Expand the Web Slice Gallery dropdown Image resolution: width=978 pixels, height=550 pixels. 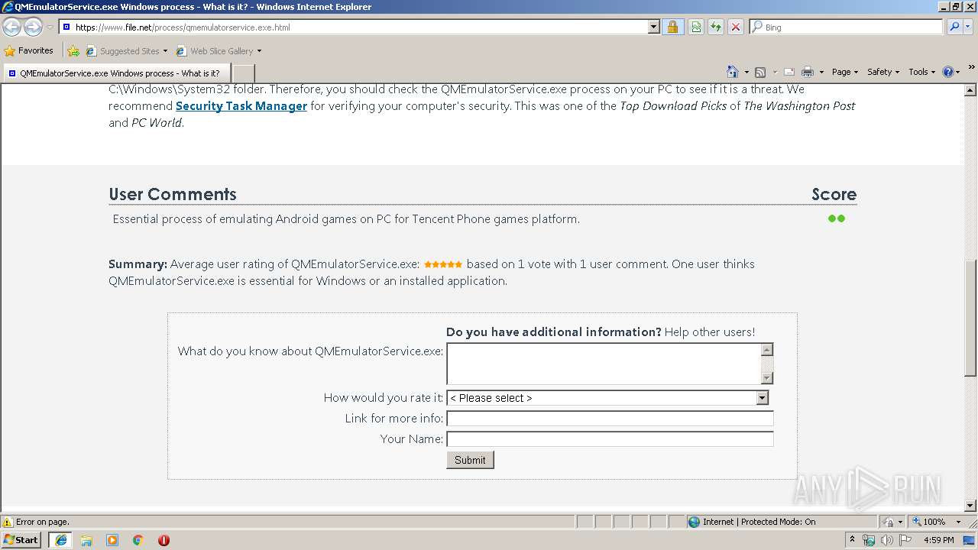(259, 51)
